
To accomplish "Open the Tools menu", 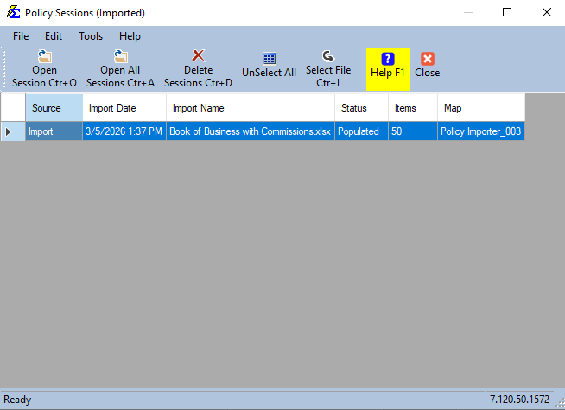I will pyautogui.click(x=91, y=36).
